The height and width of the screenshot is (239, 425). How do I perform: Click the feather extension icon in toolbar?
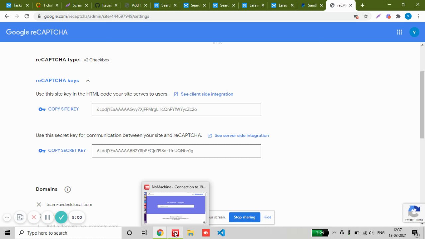click(x=378, y=16)
